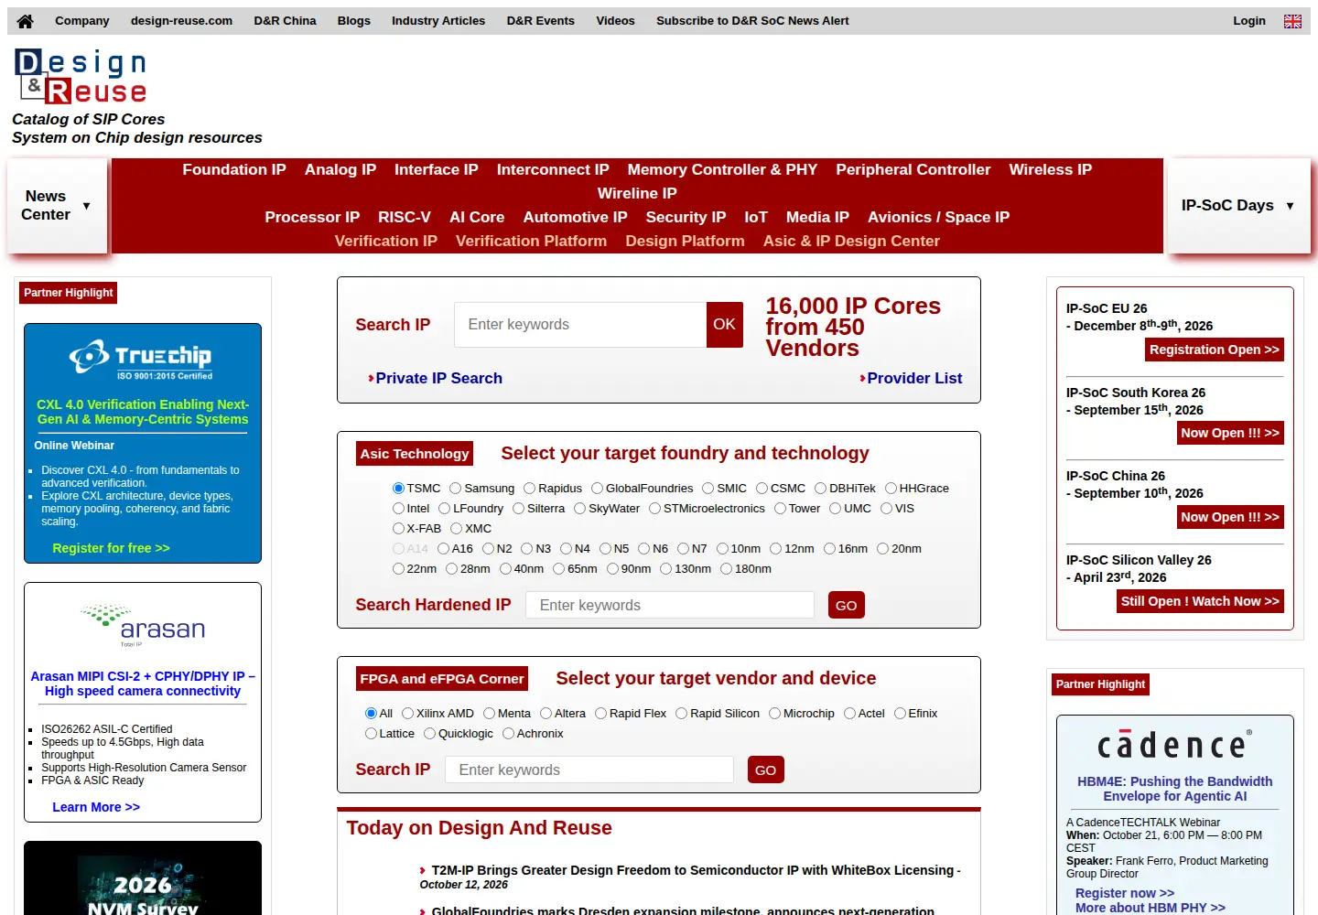Viewport: 1318px width, 915px height.
Task: Go to the home icon in top bar
Action: tap(26, 21)
